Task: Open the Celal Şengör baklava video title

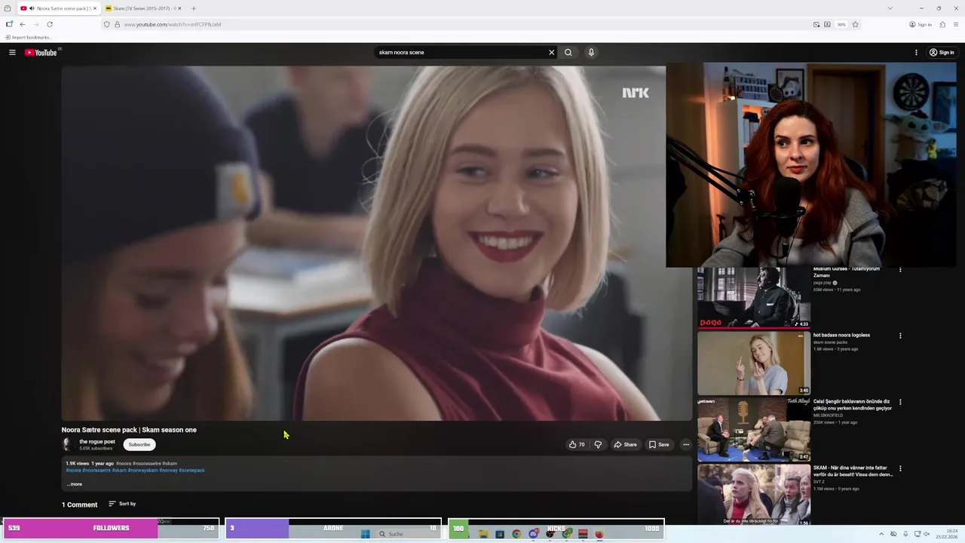Action: click(x=852, y=405)
